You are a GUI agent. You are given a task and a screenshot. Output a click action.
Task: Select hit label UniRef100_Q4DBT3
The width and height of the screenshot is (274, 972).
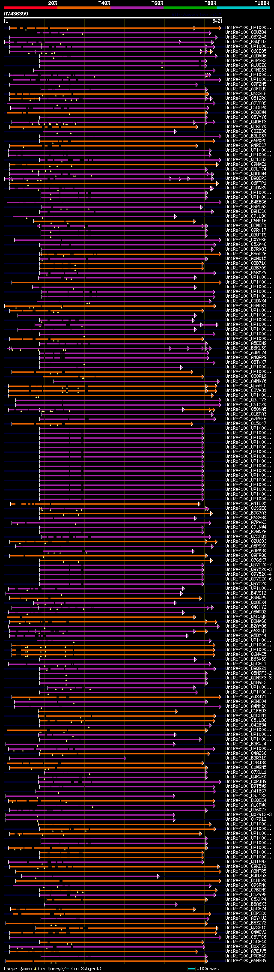click(x=246, y=122)
